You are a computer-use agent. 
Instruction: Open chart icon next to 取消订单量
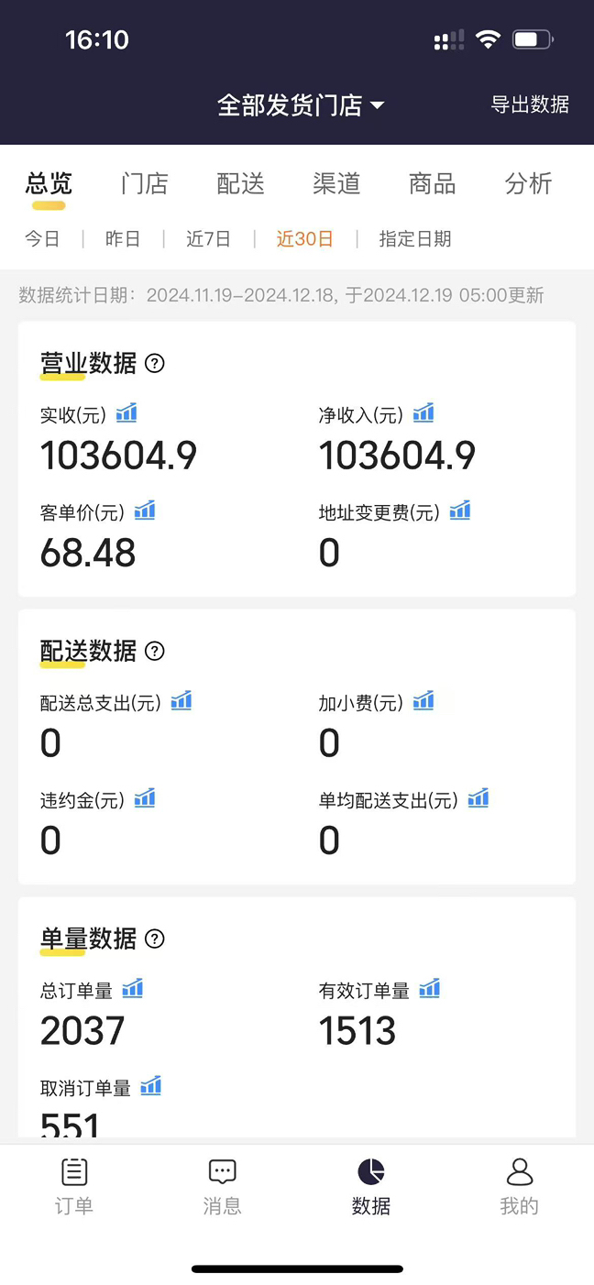(x=151, y=1086)
